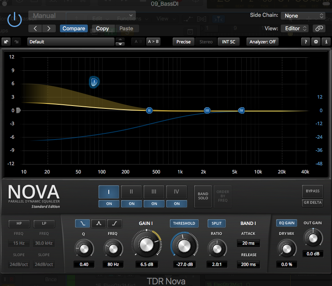This screenshot has width=332, height=286.
Task: Click the threshold knob
Action: tap(184, 246)
